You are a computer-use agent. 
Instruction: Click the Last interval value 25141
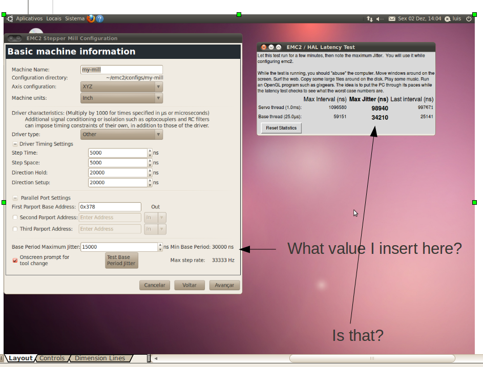[x=427, y=117]
